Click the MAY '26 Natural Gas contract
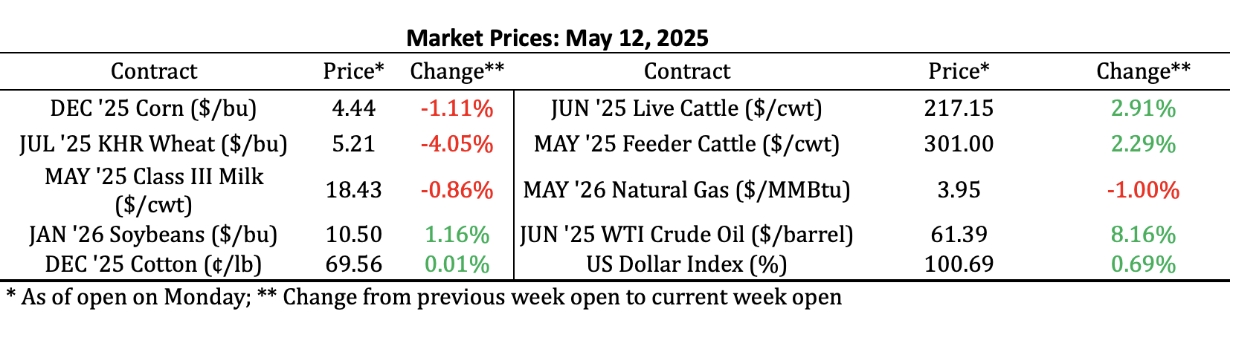Viewport: 1233px width, 349px height. 686,190
